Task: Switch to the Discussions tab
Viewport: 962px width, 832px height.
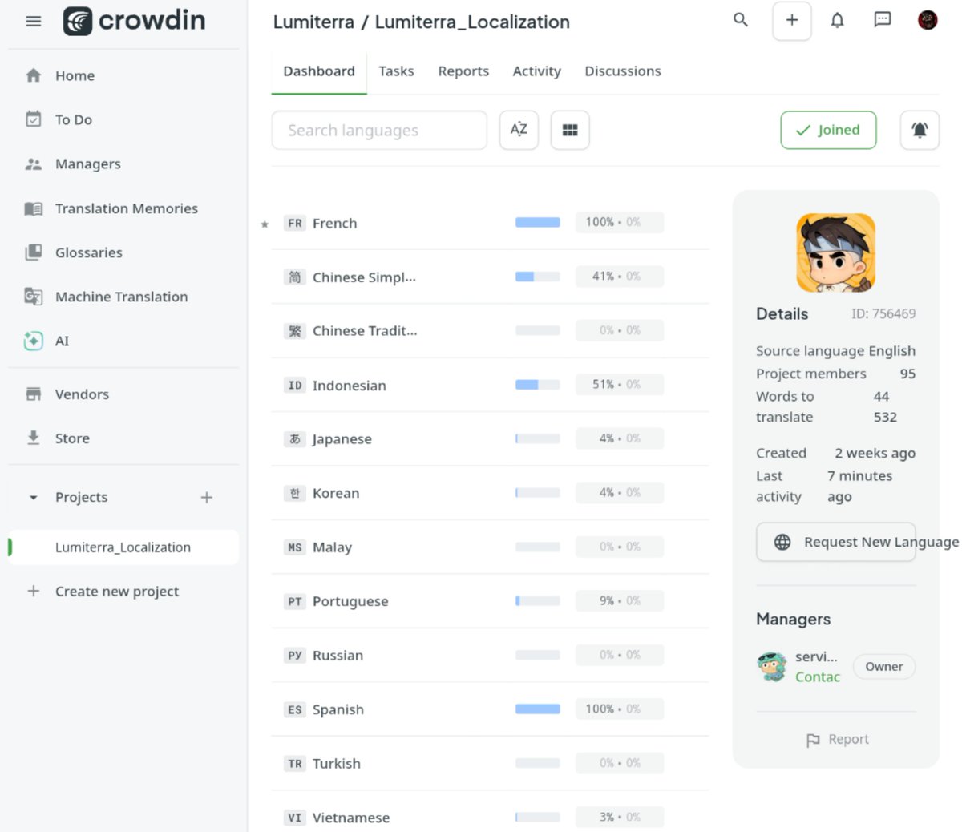Action: coord(623,71)
